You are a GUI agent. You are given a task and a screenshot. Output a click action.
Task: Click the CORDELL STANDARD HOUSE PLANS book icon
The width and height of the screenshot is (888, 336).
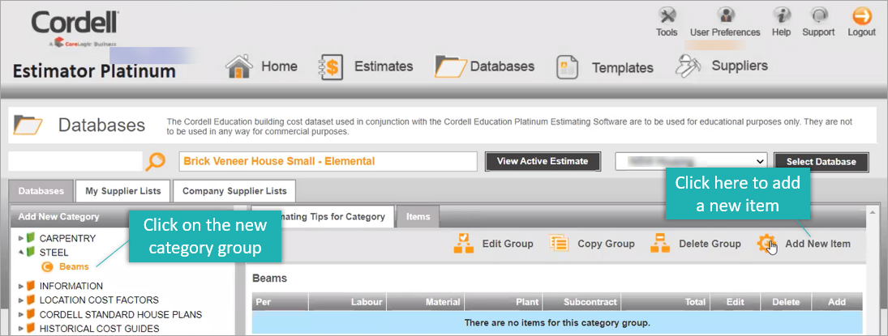31,314
